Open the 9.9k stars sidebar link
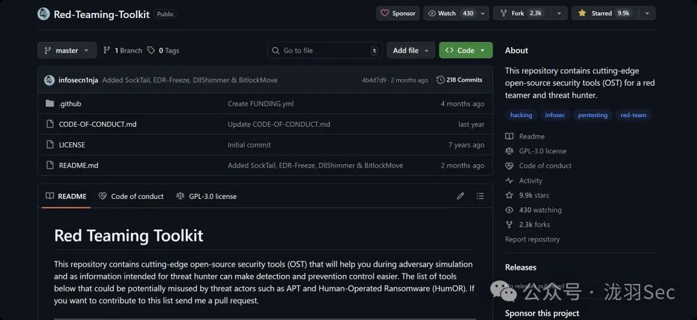Viewport: 697px width, 320px height. coord(534,196)
